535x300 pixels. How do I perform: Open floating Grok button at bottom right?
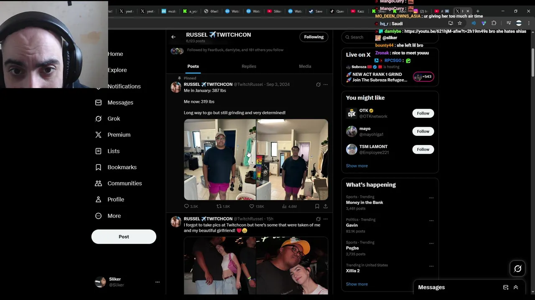pos(518,269)
